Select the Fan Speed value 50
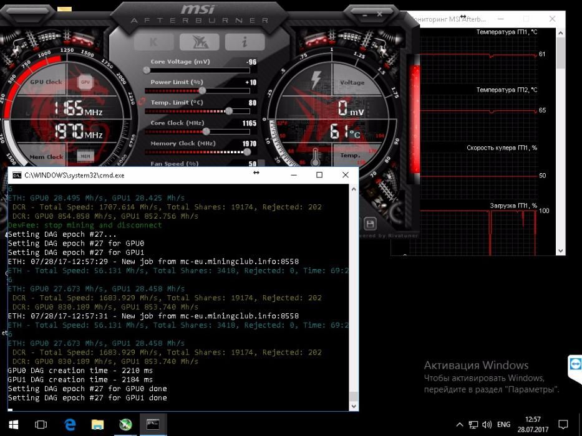 pyautogui.click(x=253, y=163)
